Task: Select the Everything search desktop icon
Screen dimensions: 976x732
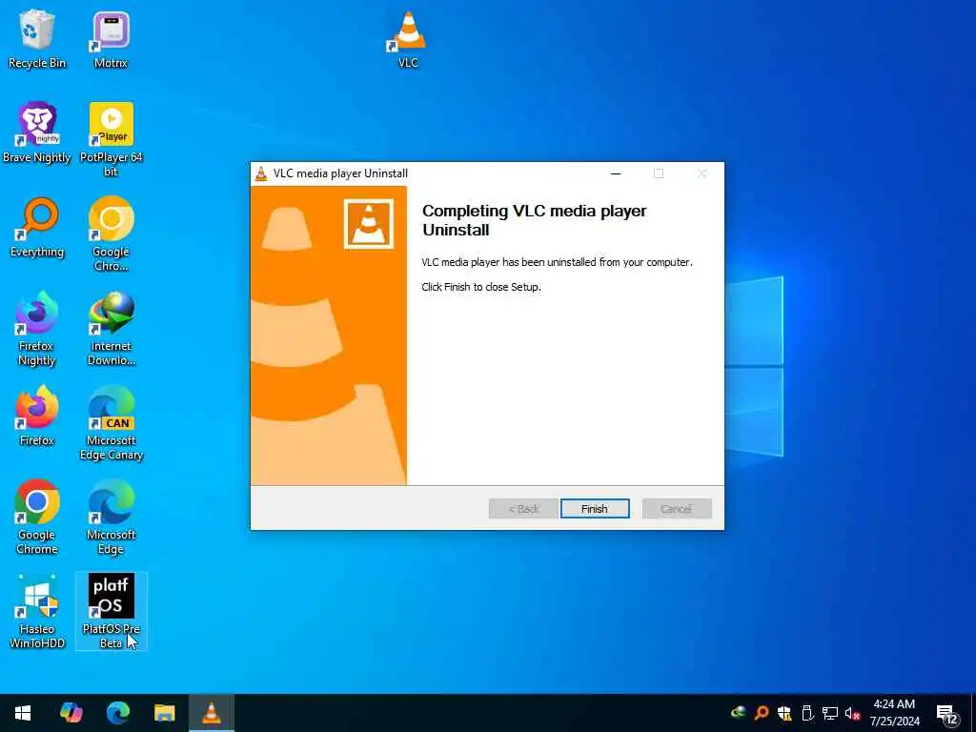Action: click(x=37, y=227)
